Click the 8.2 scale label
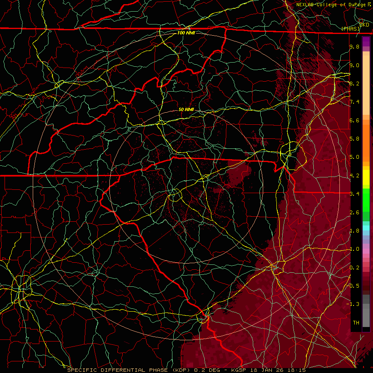 [354, 83]
